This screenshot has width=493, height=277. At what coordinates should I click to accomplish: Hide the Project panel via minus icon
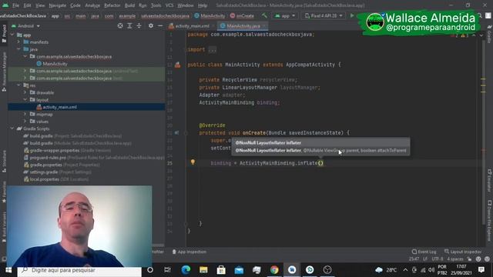pos(160,25)
